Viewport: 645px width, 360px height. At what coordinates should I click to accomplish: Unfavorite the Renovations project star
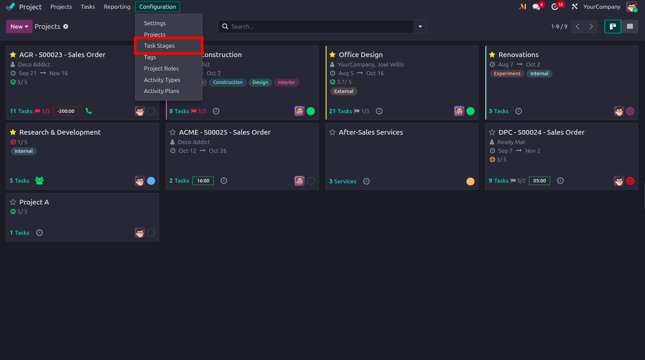point(492,54)
